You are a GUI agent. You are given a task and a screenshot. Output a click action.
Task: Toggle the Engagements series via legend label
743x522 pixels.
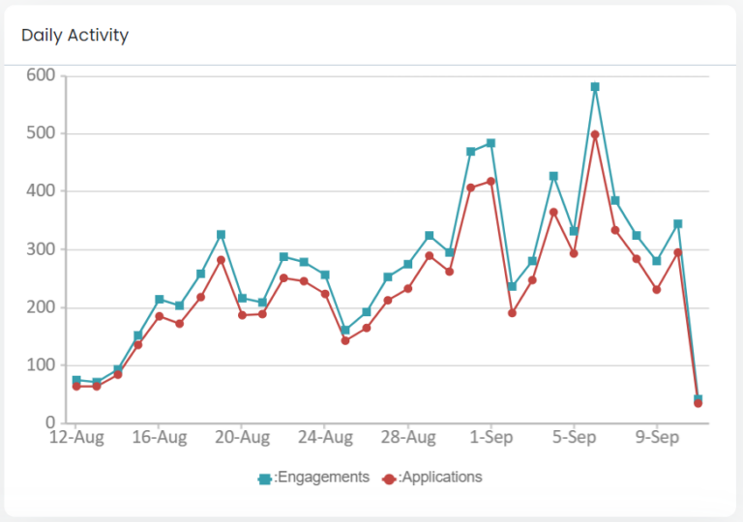pos(323,478)
